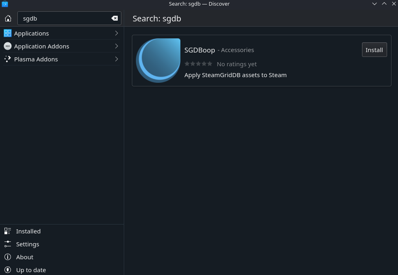Open the Plasma Addons category
This screenshot has width=398, height=275.
61,59
